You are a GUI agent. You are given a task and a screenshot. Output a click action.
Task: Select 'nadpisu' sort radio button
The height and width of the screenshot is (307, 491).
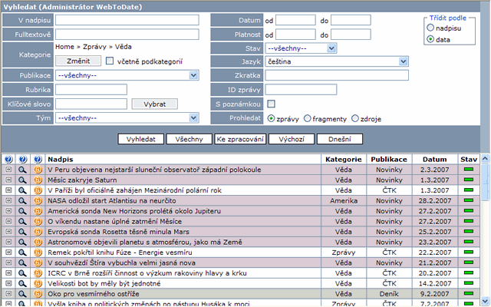pyautogui.click(x=430, y=27)
